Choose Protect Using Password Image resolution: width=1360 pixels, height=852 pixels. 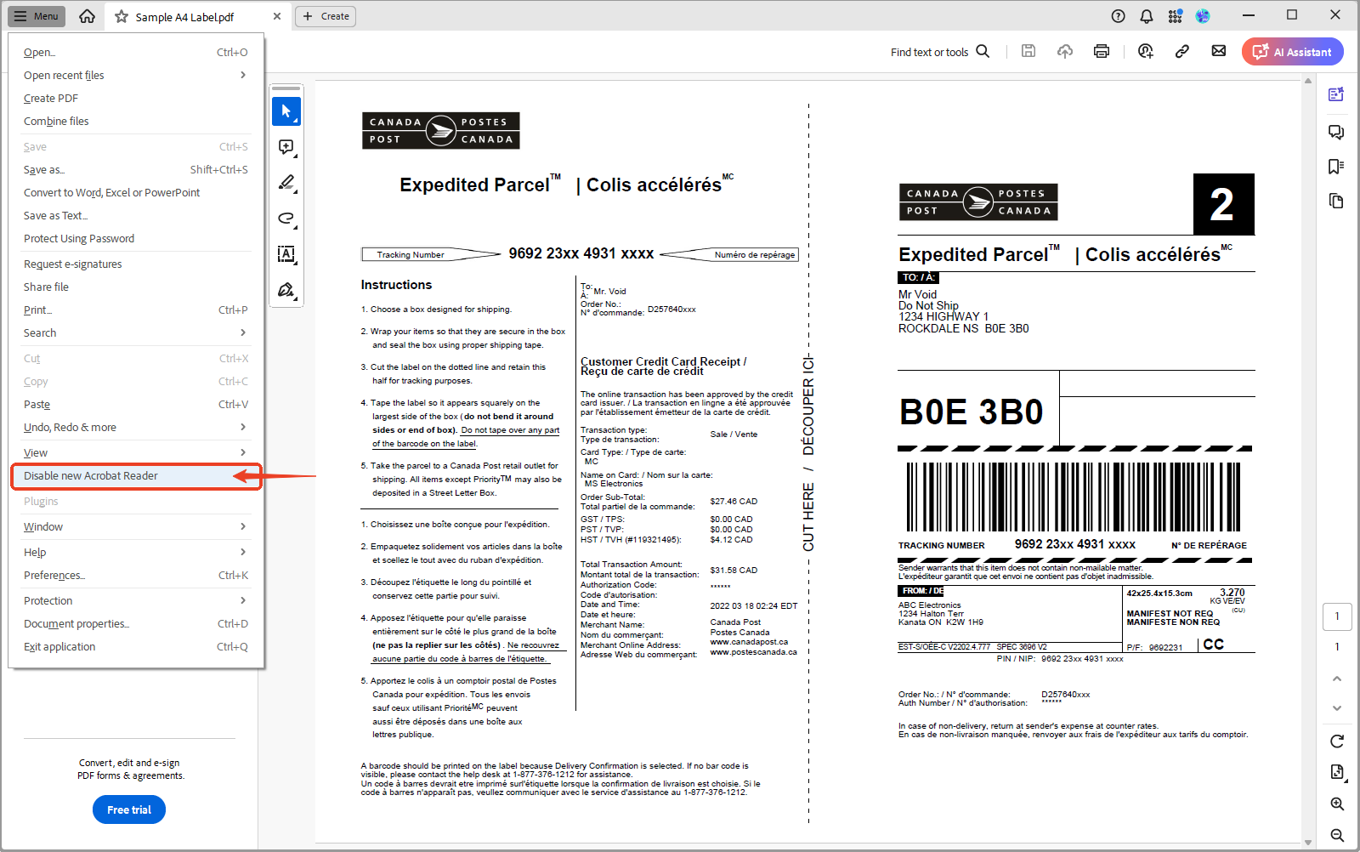[x=136, y=239]
